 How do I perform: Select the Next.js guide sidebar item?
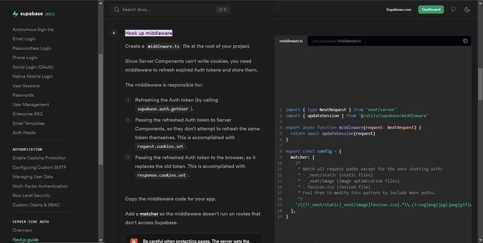[x=25, y=239]
